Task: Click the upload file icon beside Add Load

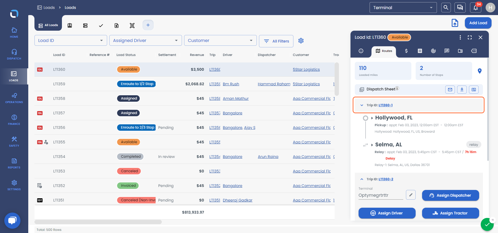Action: [x=455, y=23]
